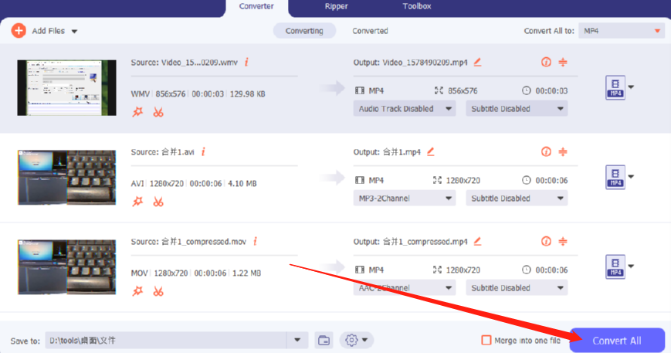Open Subtitle Disabled dropdown for 合并1_compressed.mp4

pyautogui.click(x=517, y=288)
